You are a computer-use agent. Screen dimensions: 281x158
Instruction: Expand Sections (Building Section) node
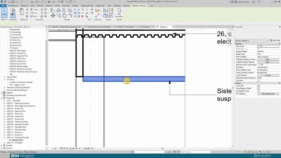coord(4,90)
